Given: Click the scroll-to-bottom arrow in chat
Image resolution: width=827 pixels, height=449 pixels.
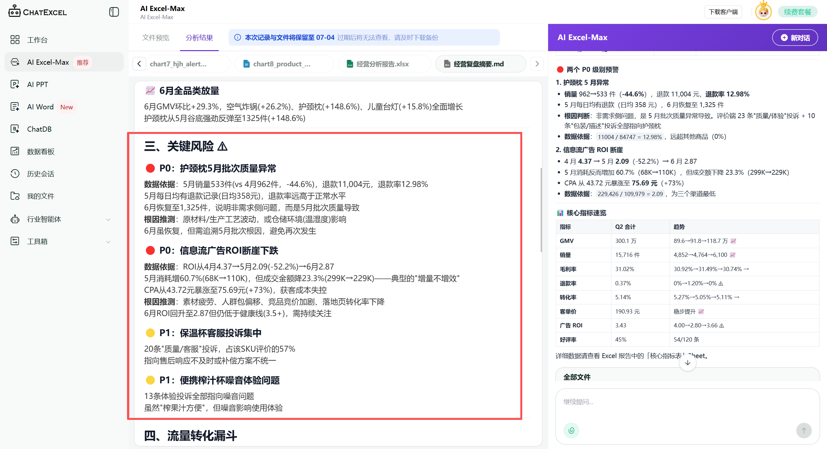Looking at the screenshot, I should tap(687, 363).
